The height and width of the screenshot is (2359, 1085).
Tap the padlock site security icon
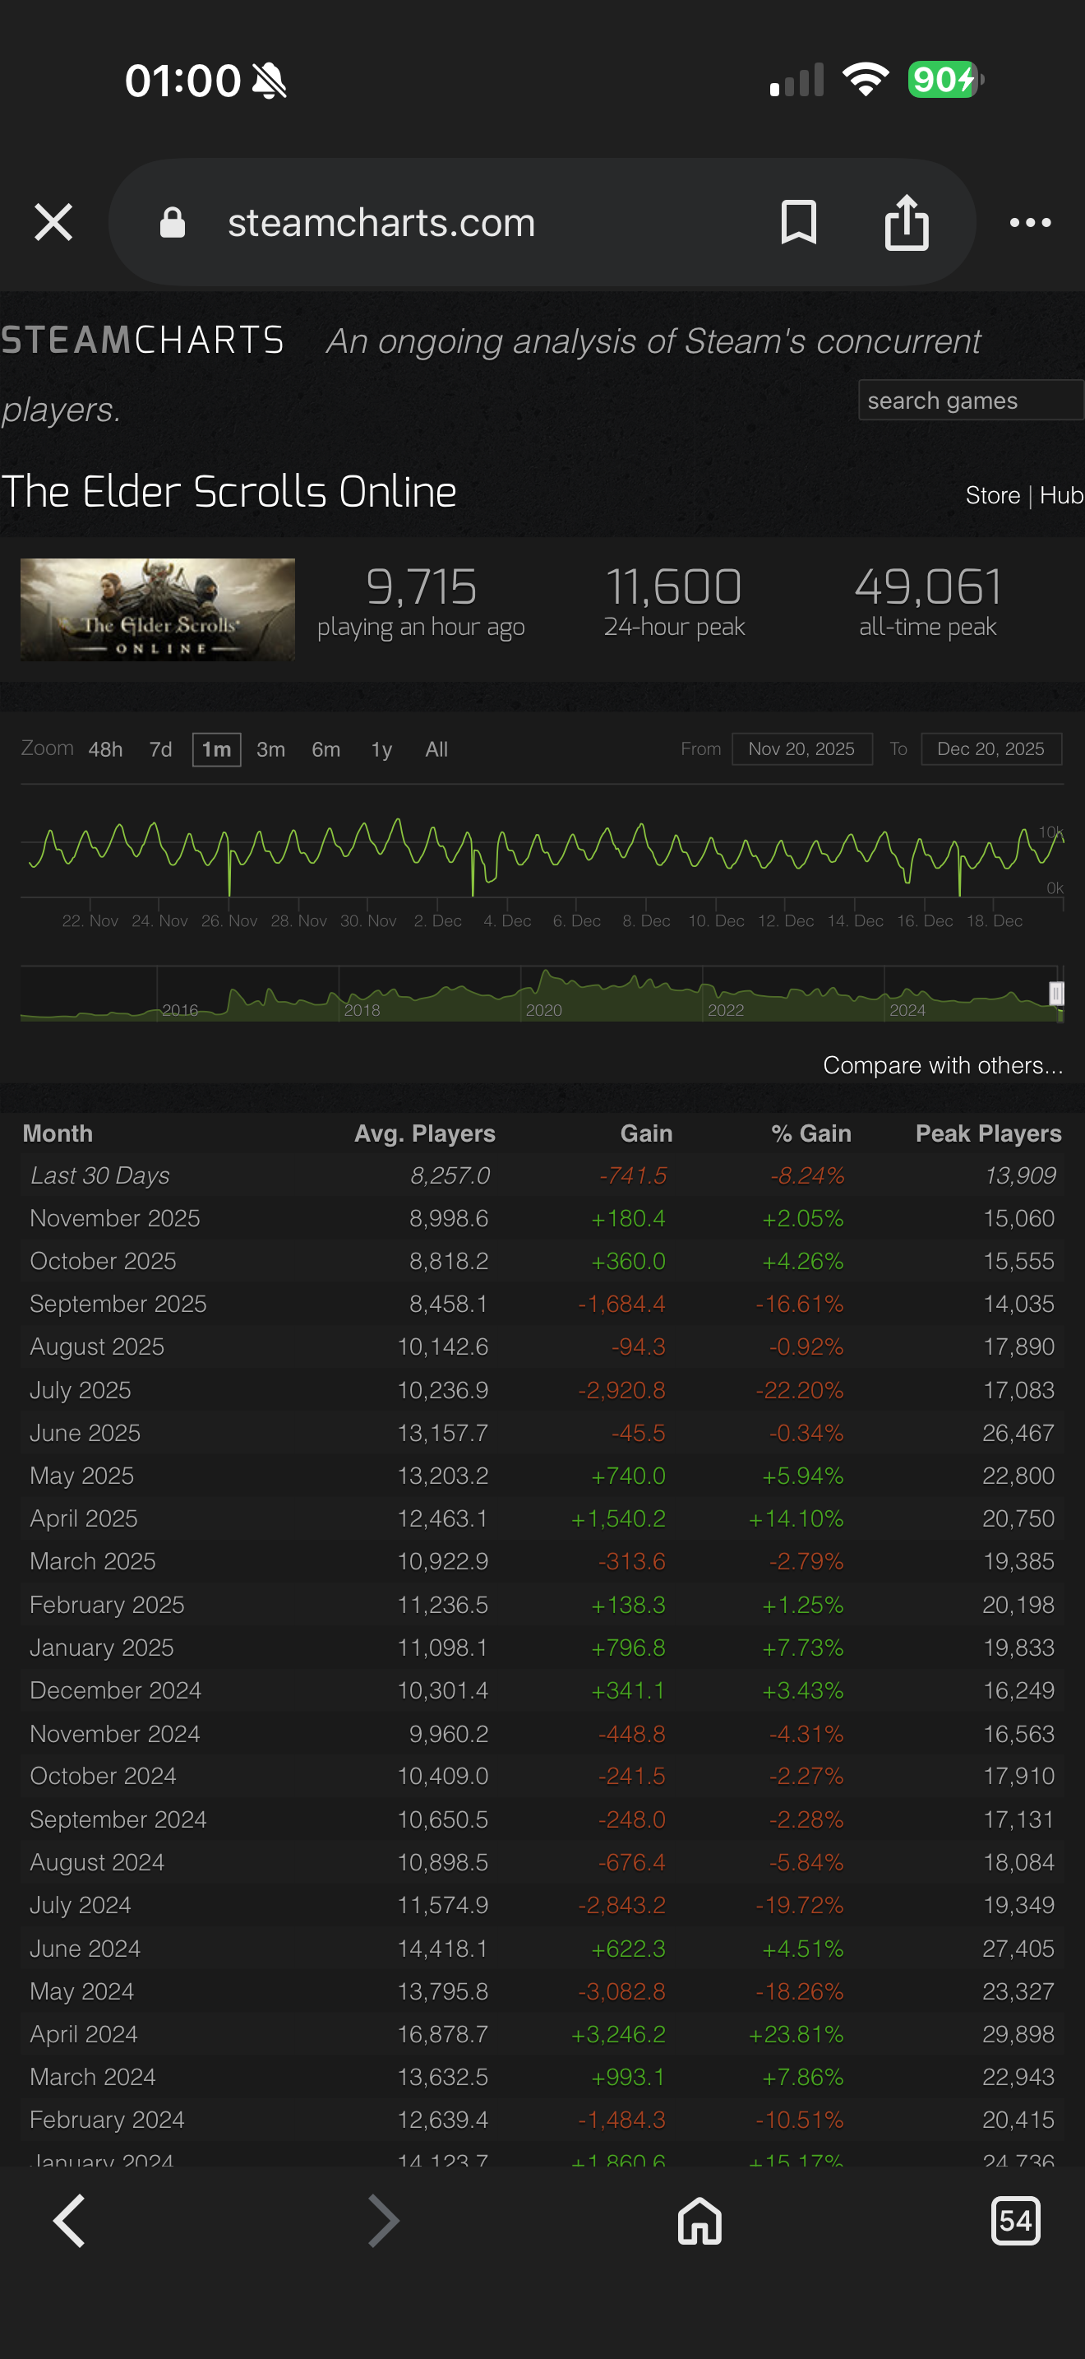pos(173,223)
